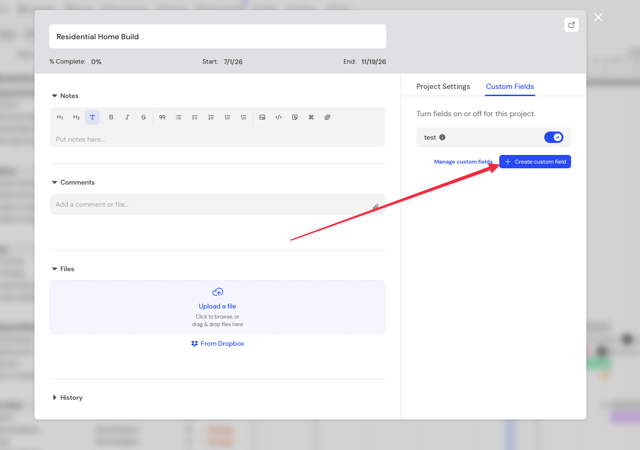640x450 pixels.
Task: Decrease indent in Notes toolbar
Action: 244,117
